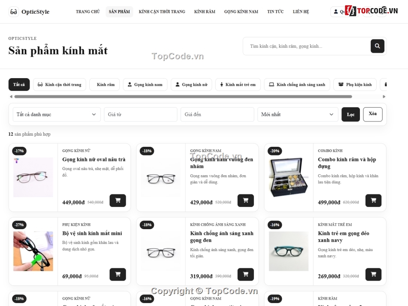The image size is (408, 306).
Task: Add Gọng kính nữ oval nâu trà to cart
Action: [x=118, y=200]
